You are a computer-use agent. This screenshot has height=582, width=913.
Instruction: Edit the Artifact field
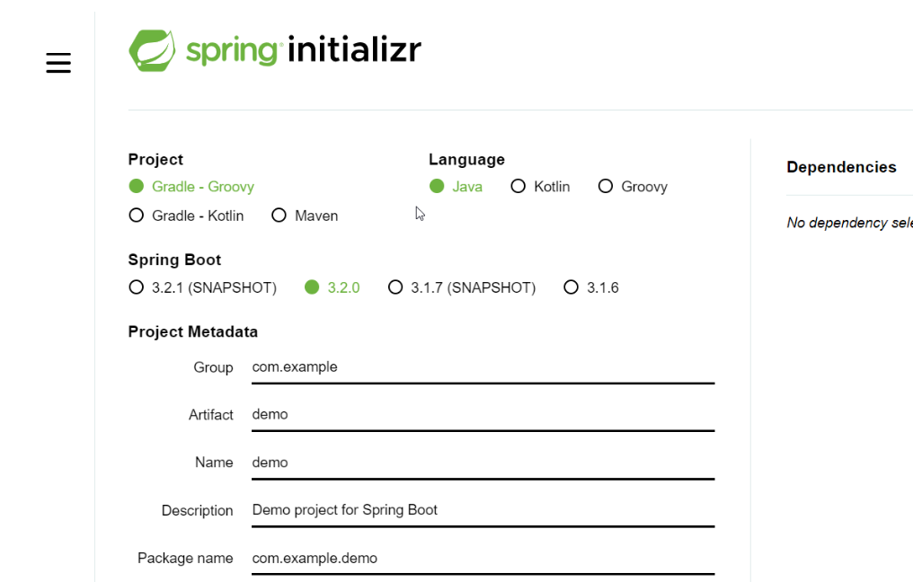click(483, 415)
